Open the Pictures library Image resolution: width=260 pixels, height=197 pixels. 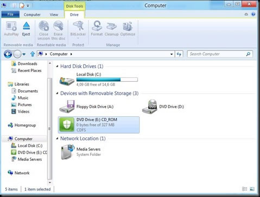tap(21, 104)
